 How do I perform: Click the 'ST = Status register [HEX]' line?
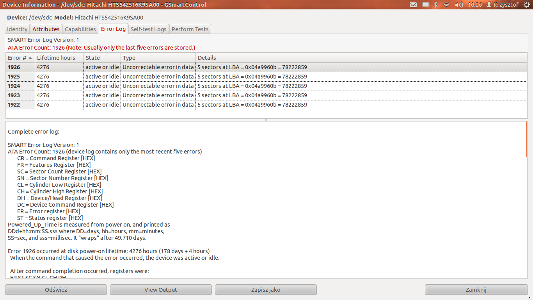coord(50,218)
